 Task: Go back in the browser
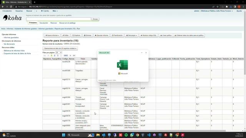pos(3,7)
